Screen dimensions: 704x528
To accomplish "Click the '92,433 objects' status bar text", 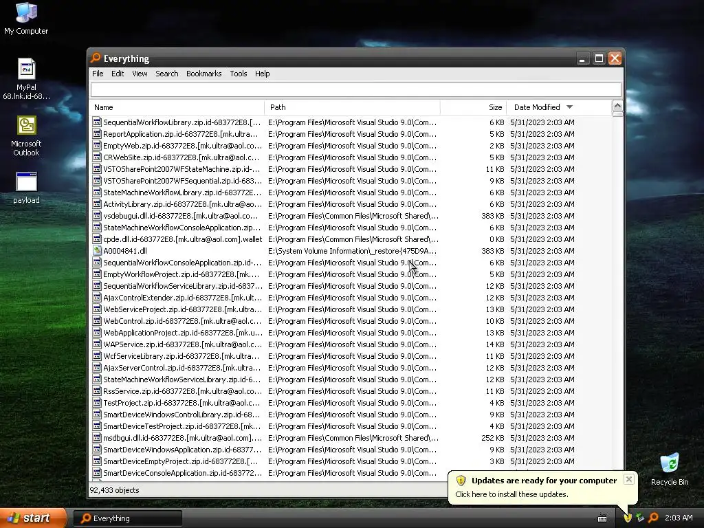I will coord(115,490).
